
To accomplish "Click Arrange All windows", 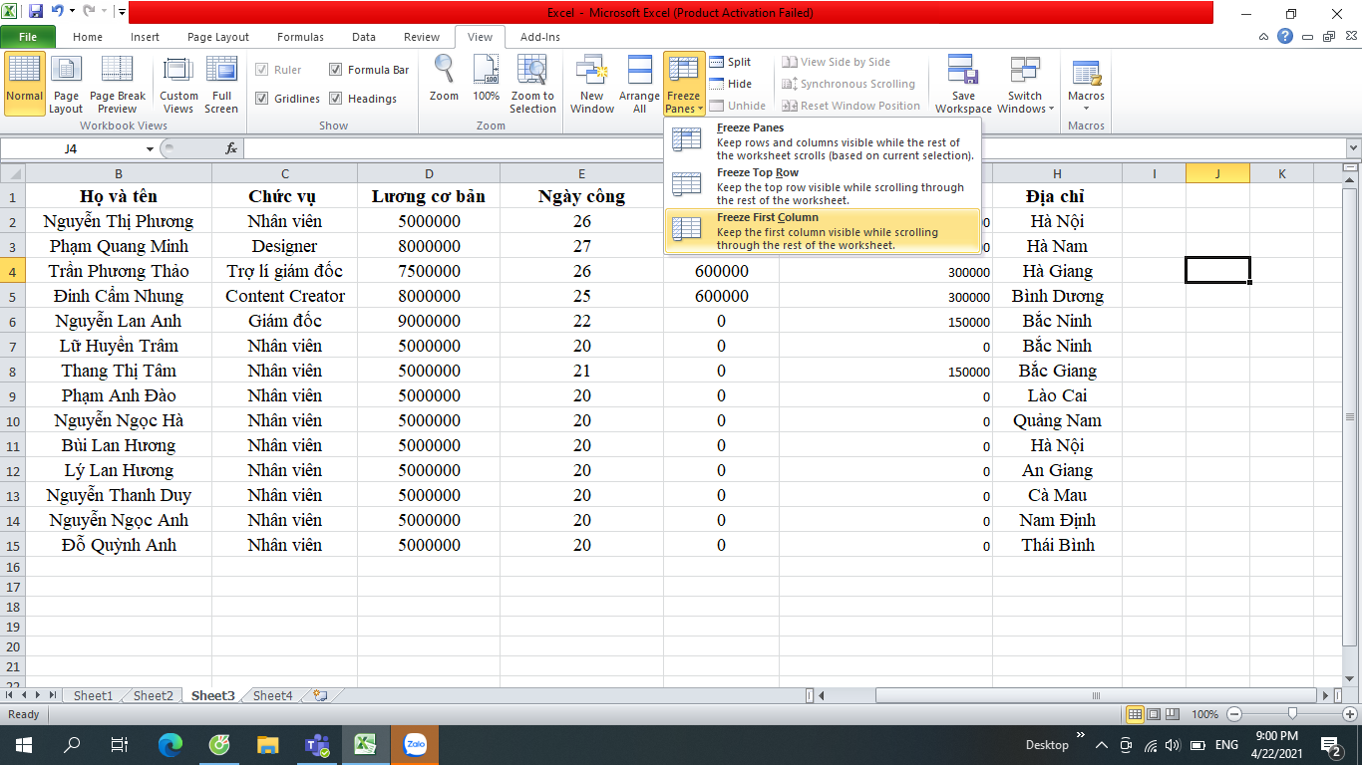I will pyautogui.click(x=639, y=85).
